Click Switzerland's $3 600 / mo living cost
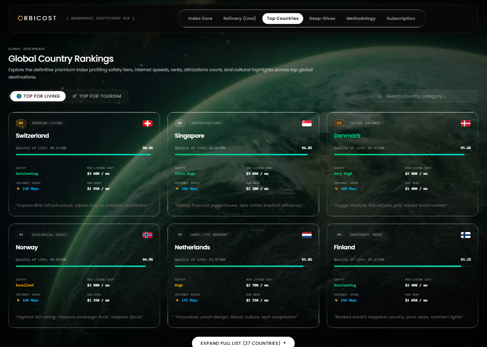 (98, 174)
